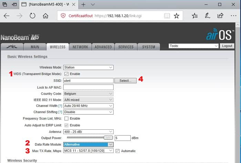Expand the Max TX Rate dropdown
Screen dimensions: 241x163
coord(88,151)
